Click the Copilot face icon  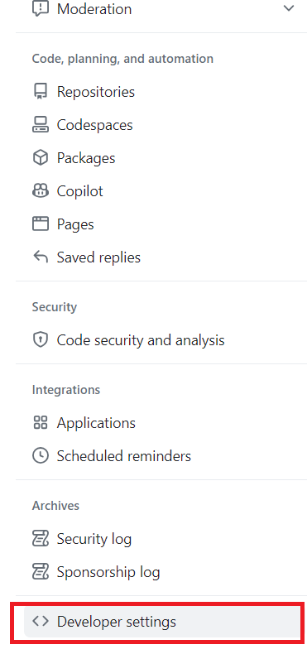tap(41, 191)
